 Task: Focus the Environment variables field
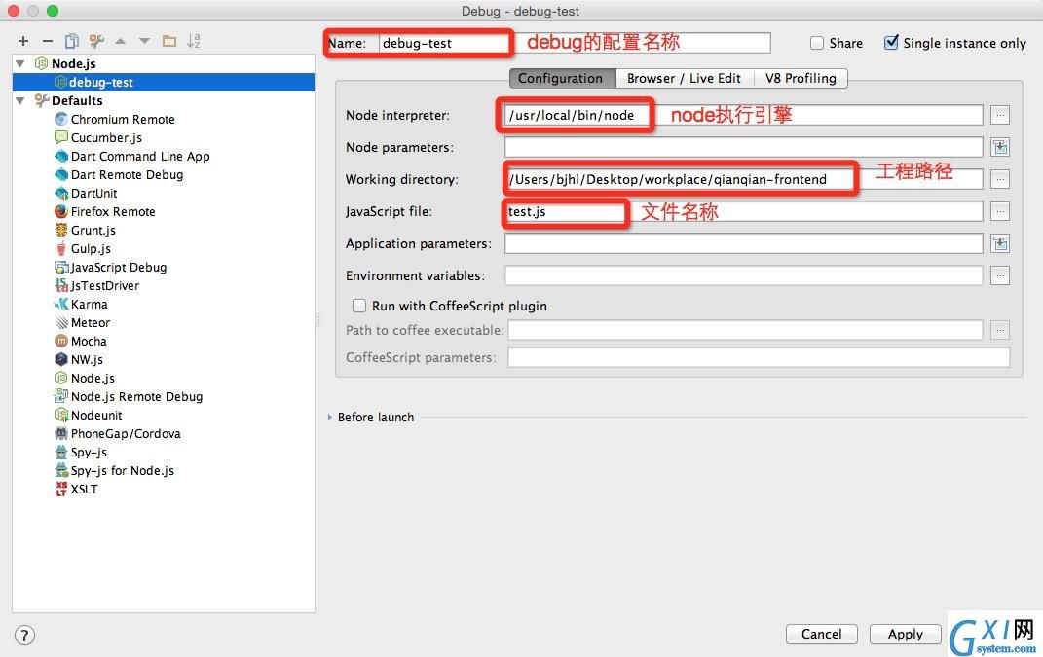point(744,275)
